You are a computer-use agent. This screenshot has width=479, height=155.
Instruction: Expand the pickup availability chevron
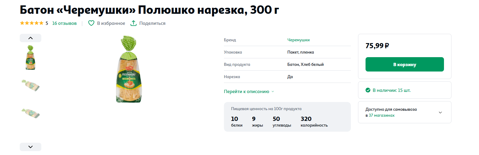coord(440,113)
